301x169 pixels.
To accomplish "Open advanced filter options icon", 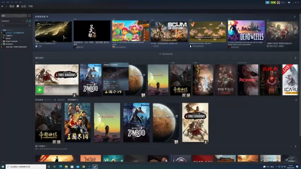I will coord(30,26).
